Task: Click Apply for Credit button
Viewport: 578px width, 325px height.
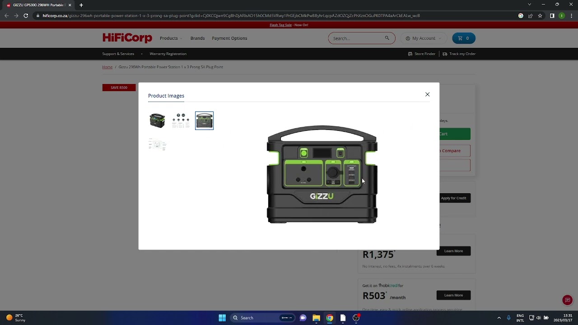Action: point(453,198)
